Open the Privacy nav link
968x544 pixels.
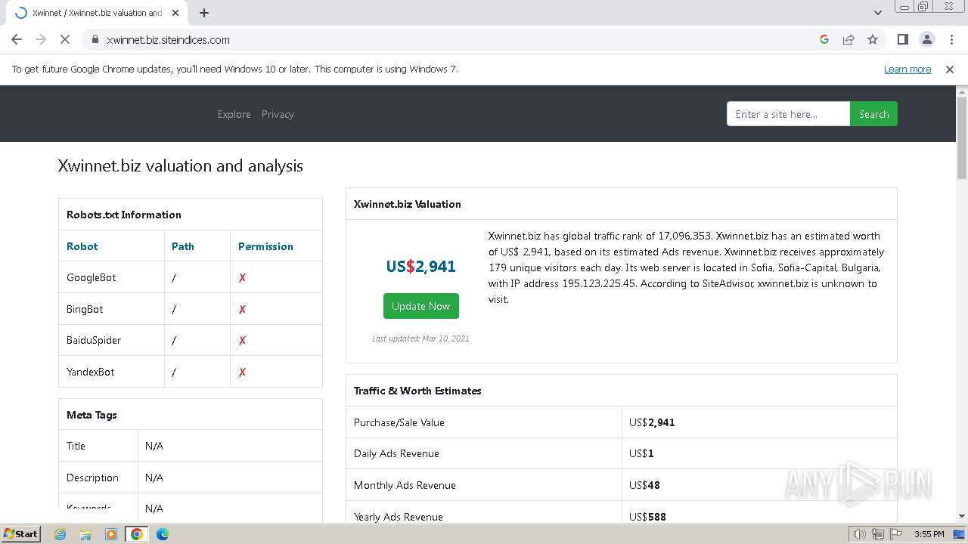coord(278,114)
